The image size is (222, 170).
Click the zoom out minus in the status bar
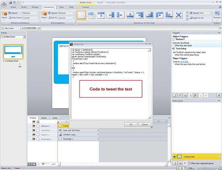coord(196,168)
